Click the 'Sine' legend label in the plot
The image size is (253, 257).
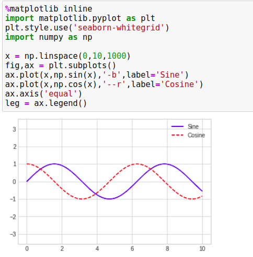coord(193,126)
